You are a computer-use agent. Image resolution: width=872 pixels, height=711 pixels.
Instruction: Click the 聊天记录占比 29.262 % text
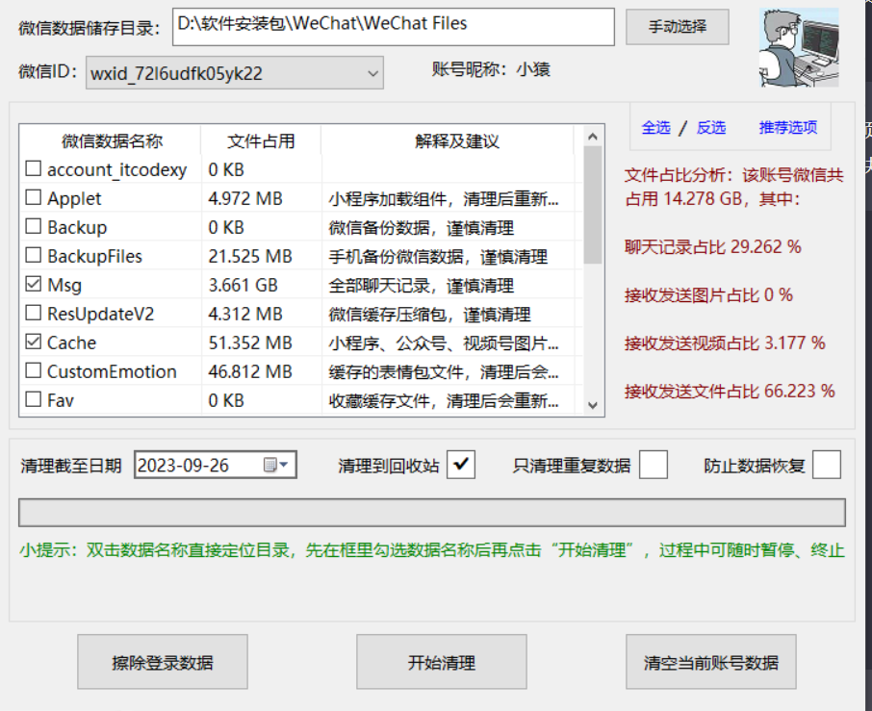(713, 247)
